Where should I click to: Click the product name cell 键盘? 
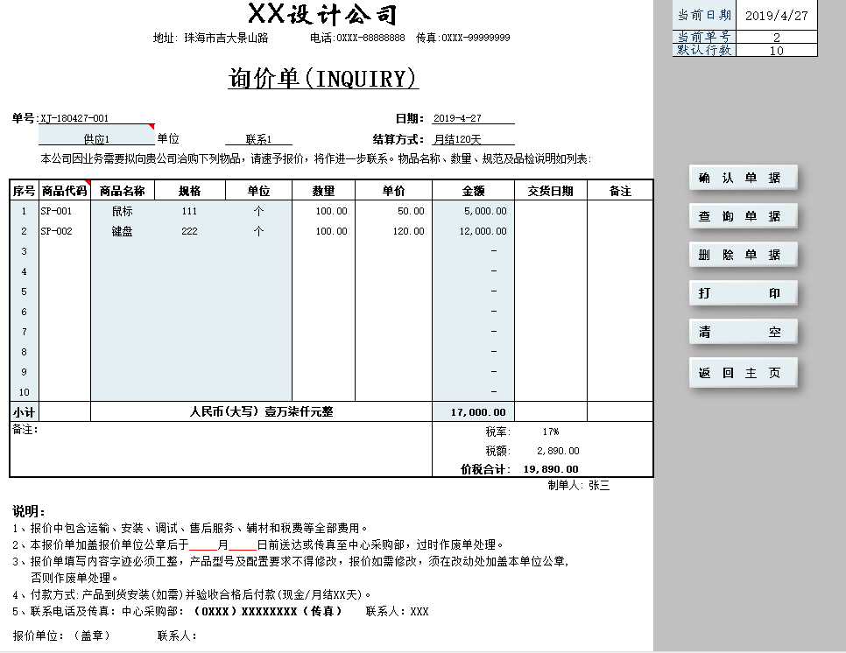(x=123, y=231)
